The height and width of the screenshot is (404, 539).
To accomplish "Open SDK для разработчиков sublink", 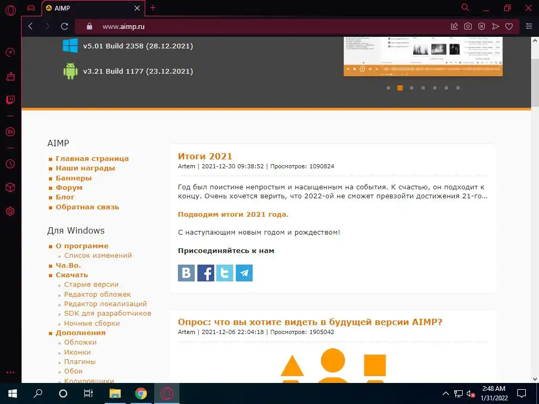I will [107, 314].
